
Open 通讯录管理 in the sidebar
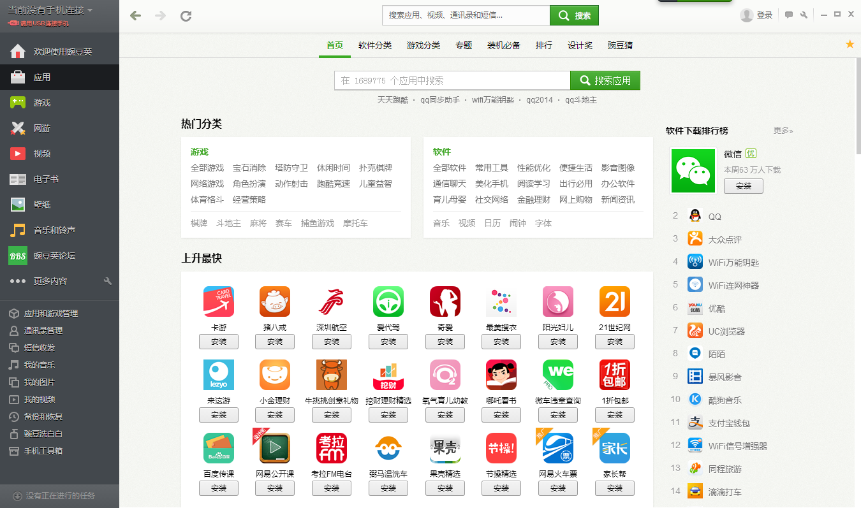pyautogui.click(x=59, y=331)
